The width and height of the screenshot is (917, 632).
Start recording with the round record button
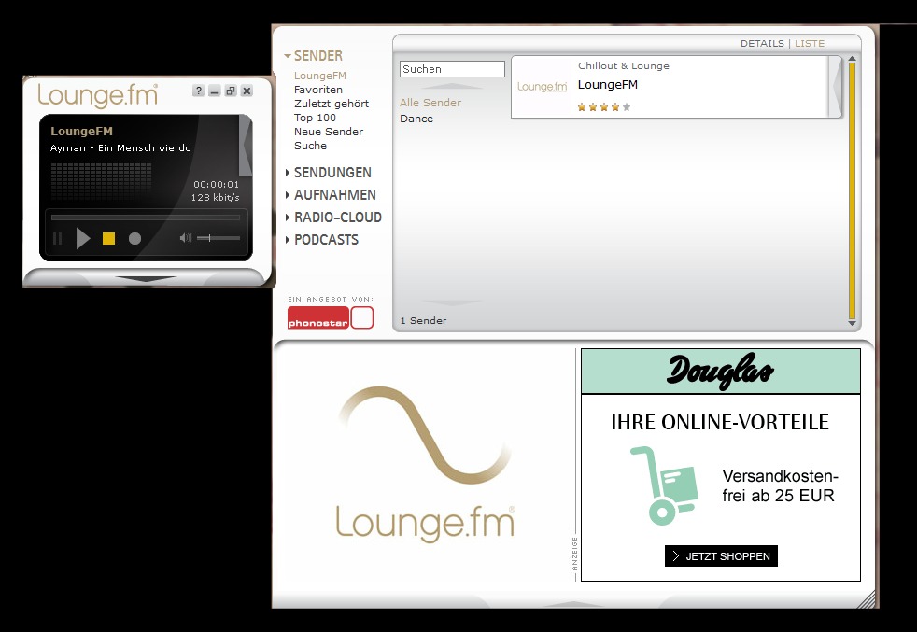[135, 239]
